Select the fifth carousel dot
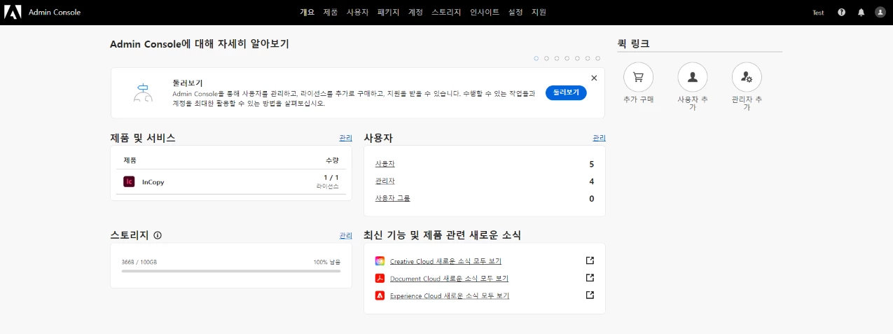 point(577,59)
